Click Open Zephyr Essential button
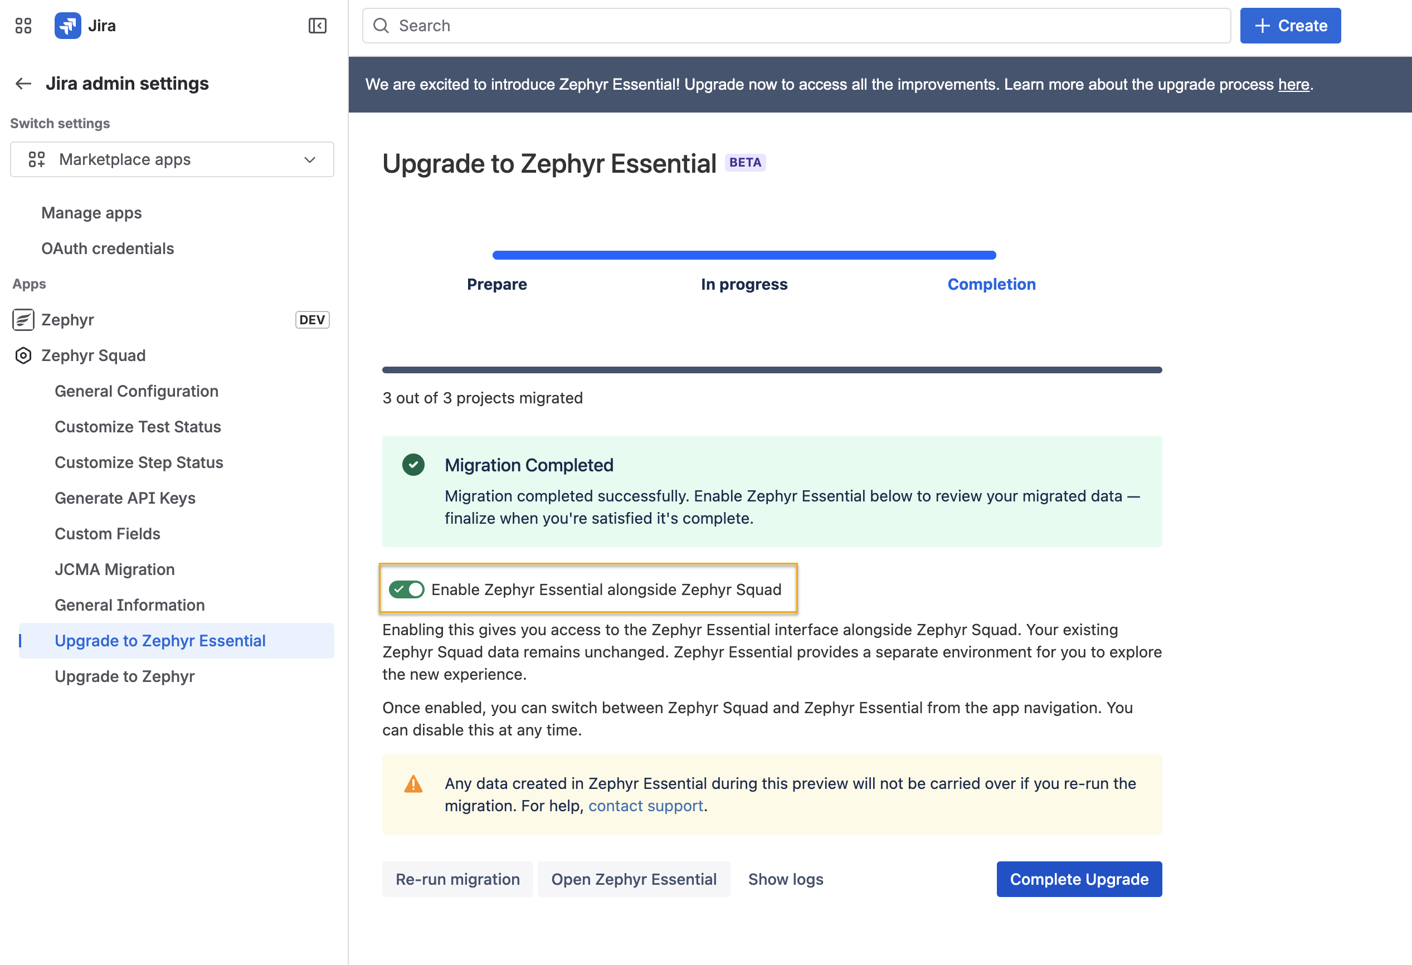Screen dimensions: 1412x965 click(634, 879)
